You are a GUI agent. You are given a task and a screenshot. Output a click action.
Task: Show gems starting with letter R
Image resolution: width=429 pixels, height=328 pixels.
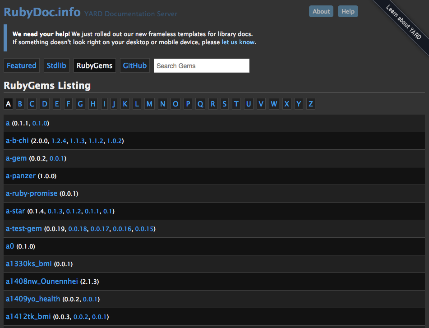point(213,104)
